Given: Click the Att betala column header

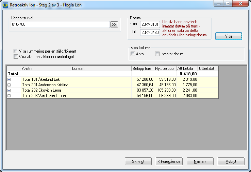Looking at the screenshot, I should coord(187,69).
